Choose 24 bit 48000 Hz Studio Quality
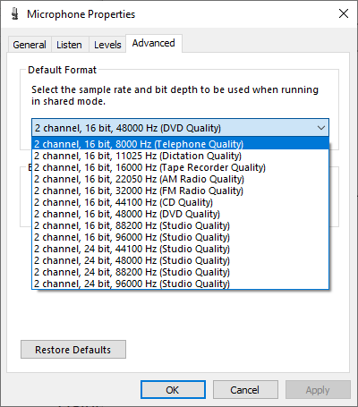Screen dimensions: 358x407 click(180, 260)
